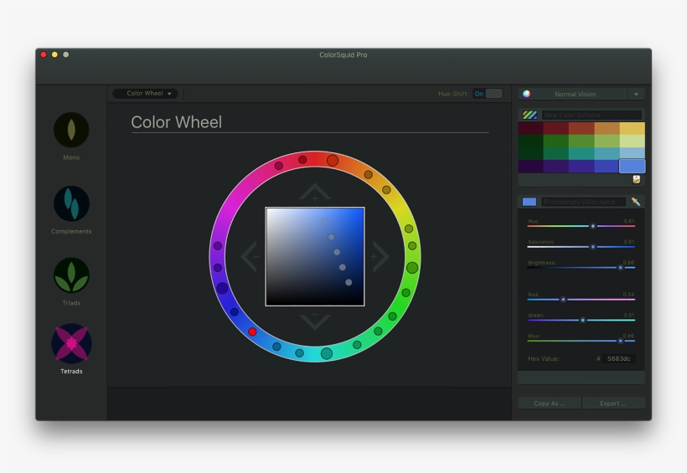
Task: Click the arrow button beside Normal Vision
Action: click(636, 94)
